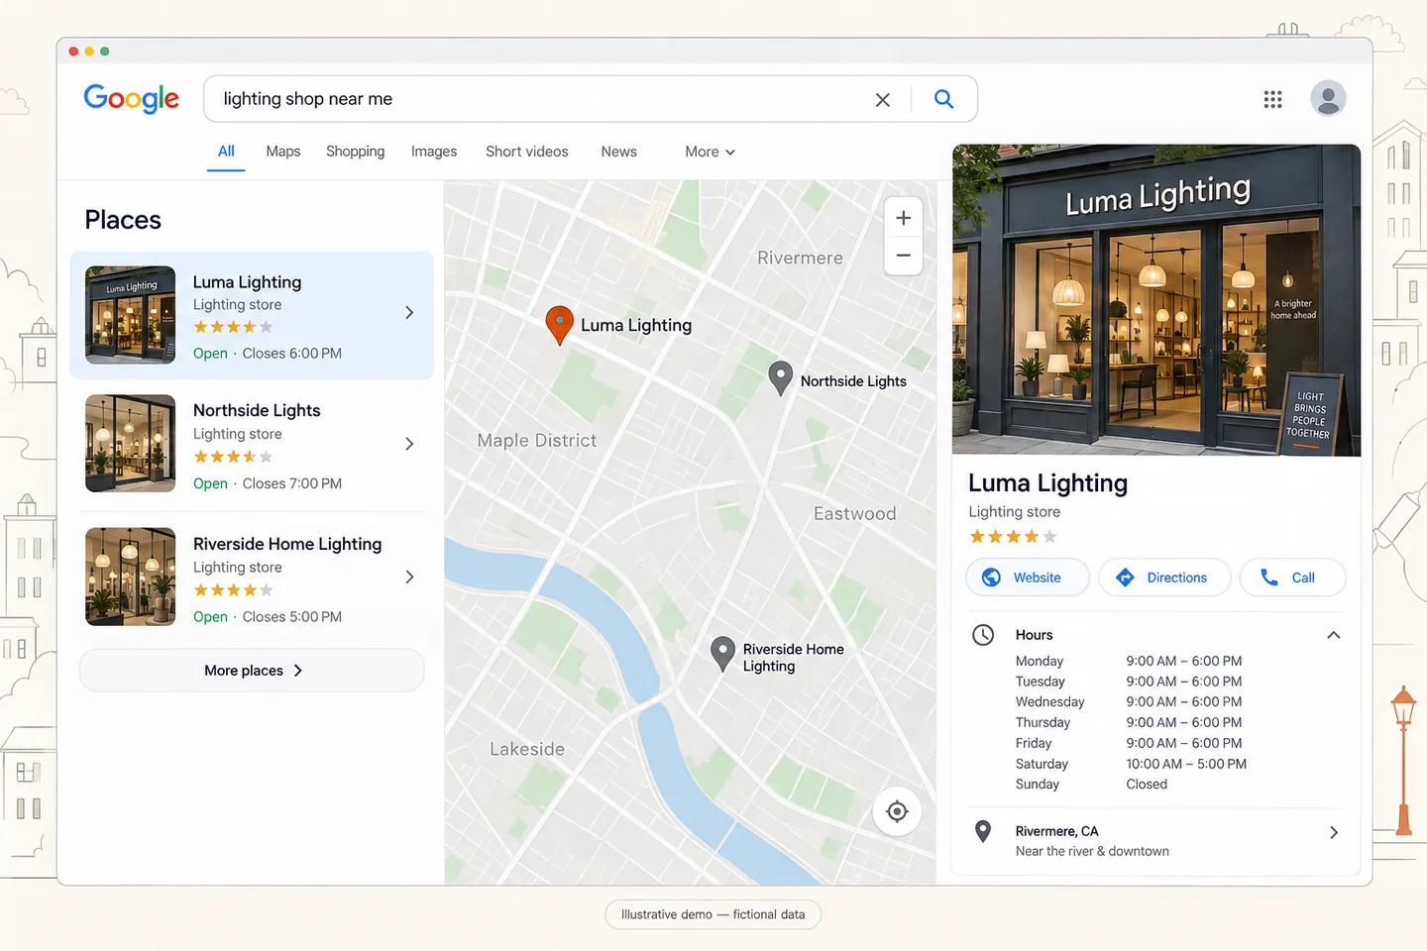The width and height of the screenshot is (1427, 951).
Task: Show More places
Action: [x=252, y=671]
